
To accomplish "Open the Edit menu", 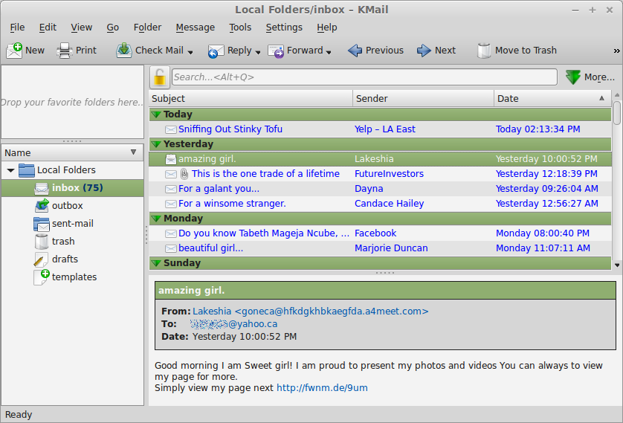I will [x=48, y=28].
